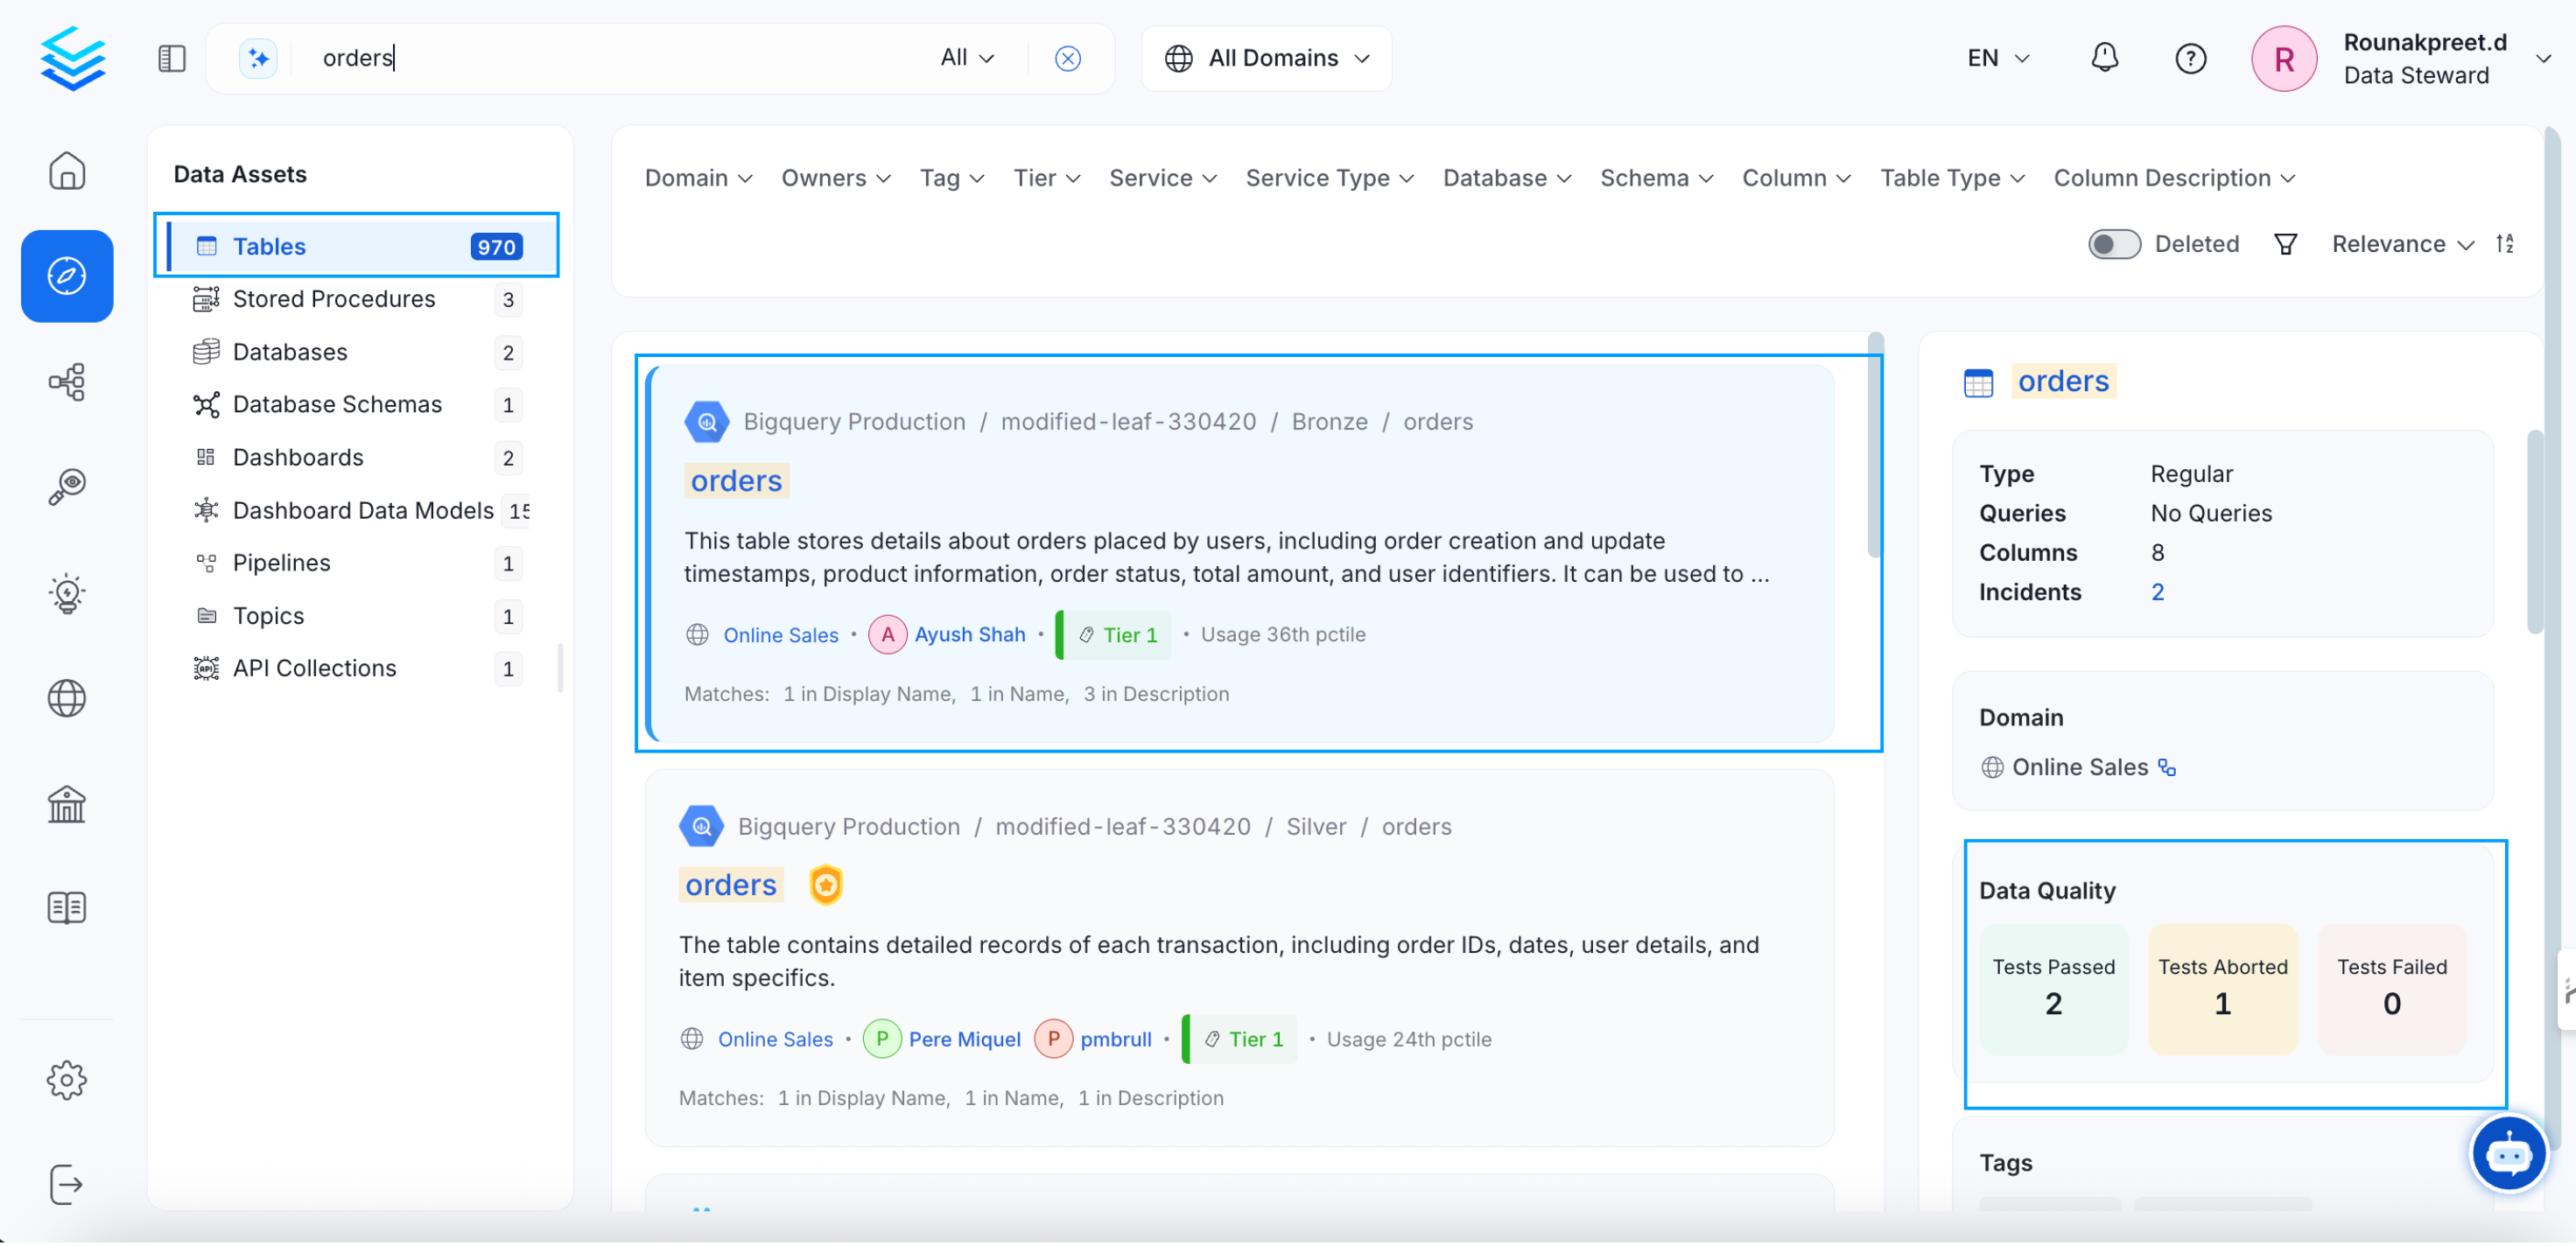Image resolution: width=2576 pixels, height=1246 pixels.
Task: Open the Relevance sort dropdown
Action: (x=2398, y=243)
